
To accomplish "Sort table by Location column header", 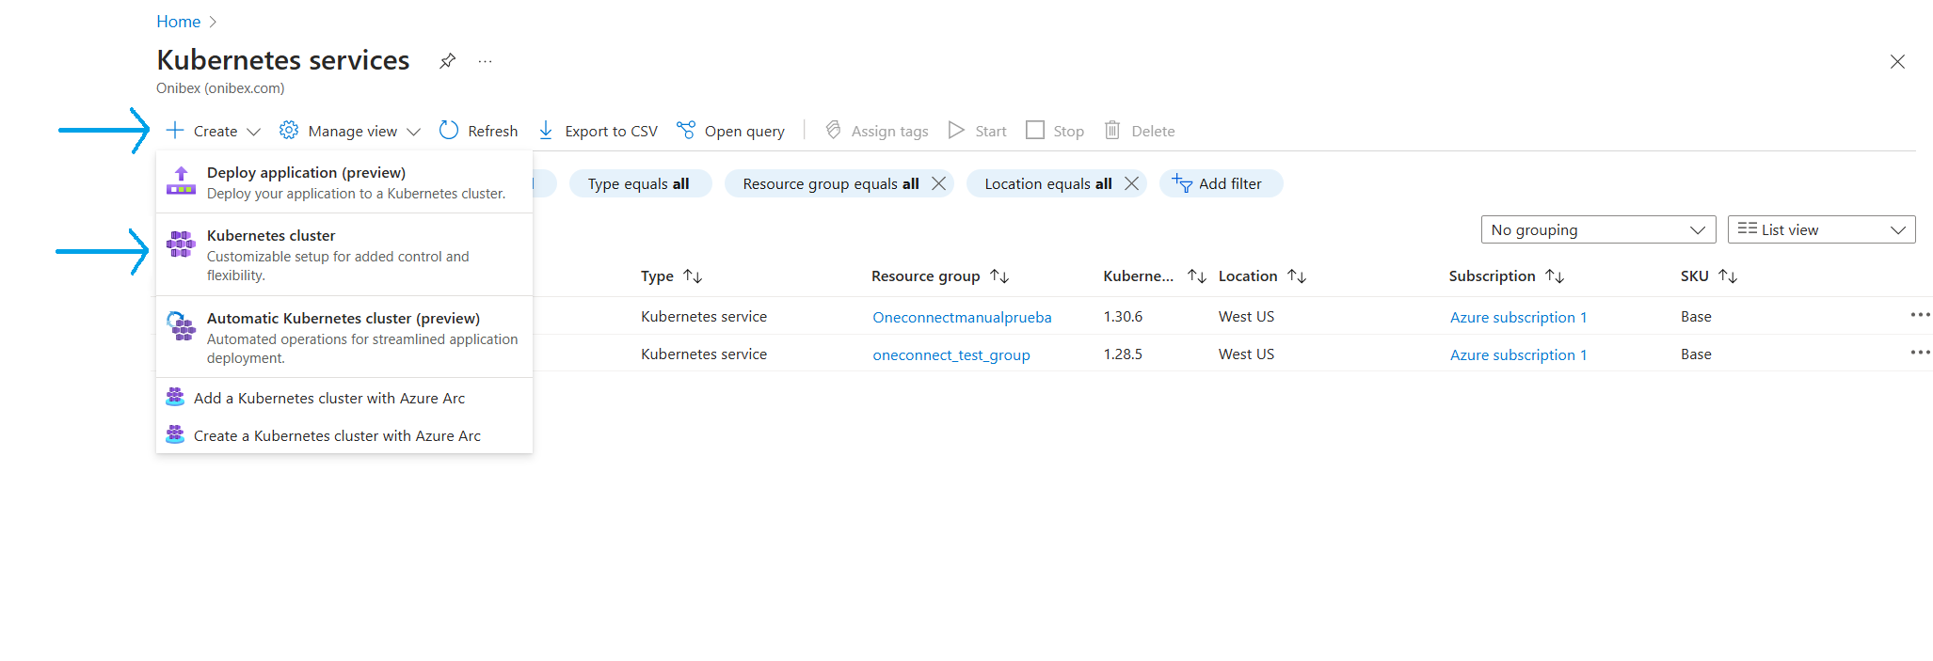I will pos(1247,276).
